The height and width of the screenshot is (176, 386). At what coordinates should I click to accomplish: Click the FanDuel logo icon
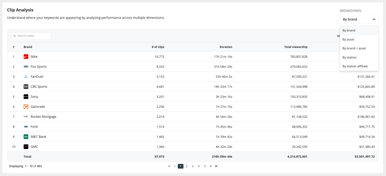coord(26,77)
